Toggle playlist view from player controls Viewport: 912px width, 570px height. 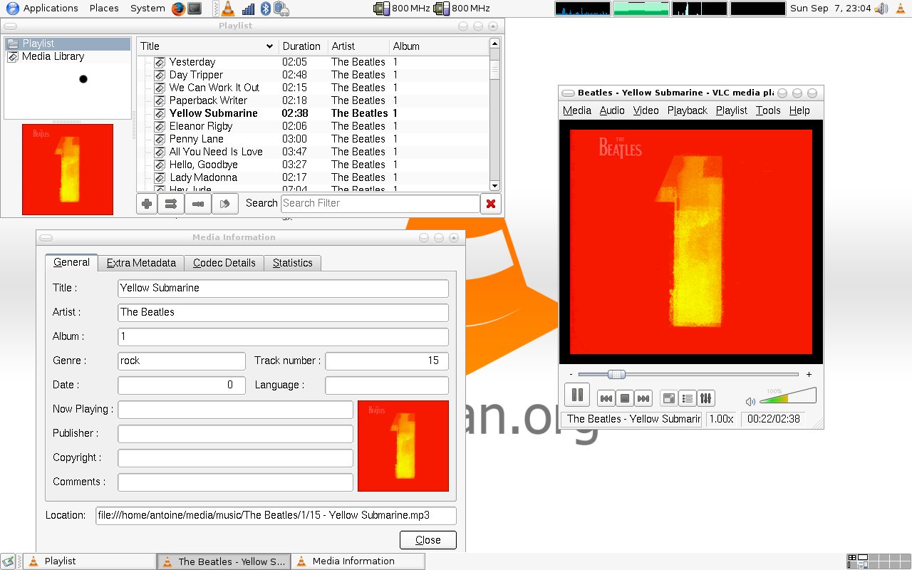pyautogui.click(x=687, y=399)
